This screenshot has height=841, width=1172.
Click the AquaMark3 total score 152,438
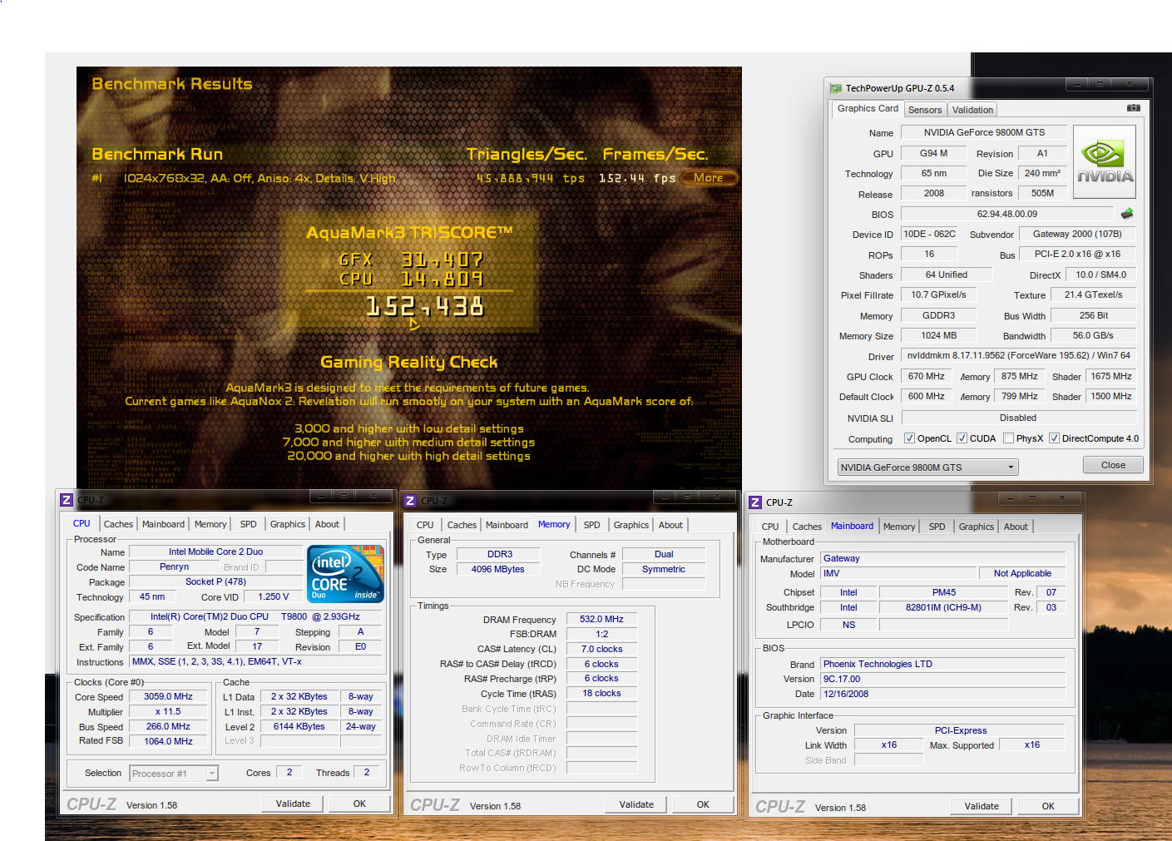coord(425,307)
